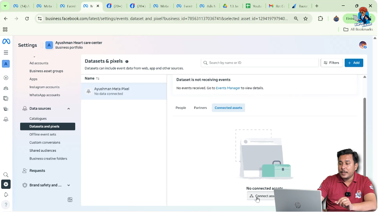Image resolution: width=378 pixels, height=212 pixels.
Task: Collapse the Data sources section
Action: pos(69,109)
